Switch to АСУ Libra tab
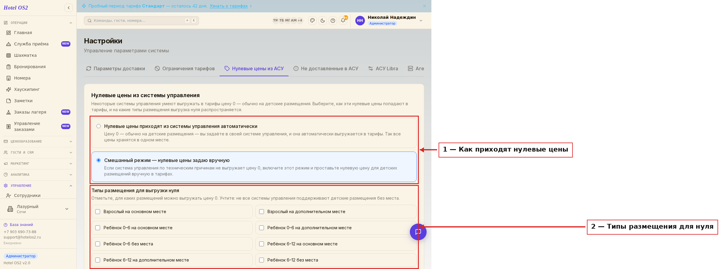Image resolution: width=725 pixels, height=269 pixels. (x=383, y=68)
